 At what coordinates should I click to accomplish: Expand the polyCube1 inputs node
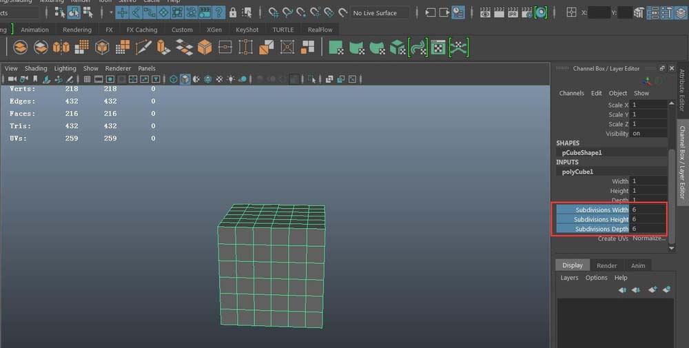click(x=577, y=172)
